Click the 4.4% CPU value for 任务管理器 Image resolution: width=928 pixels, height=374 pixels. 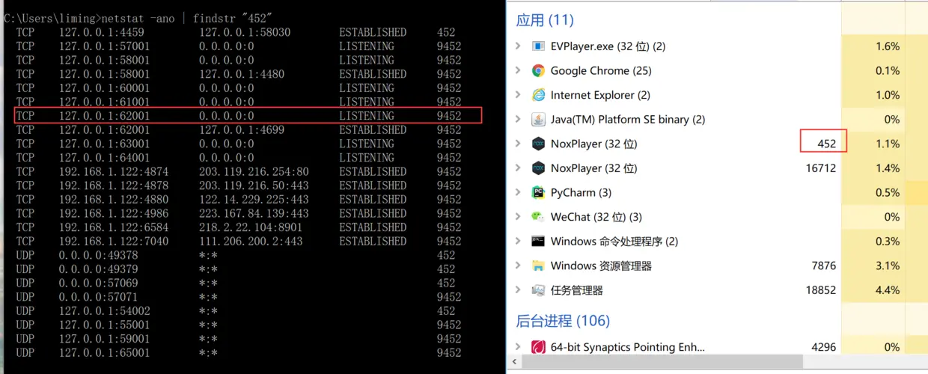point(888,290)
